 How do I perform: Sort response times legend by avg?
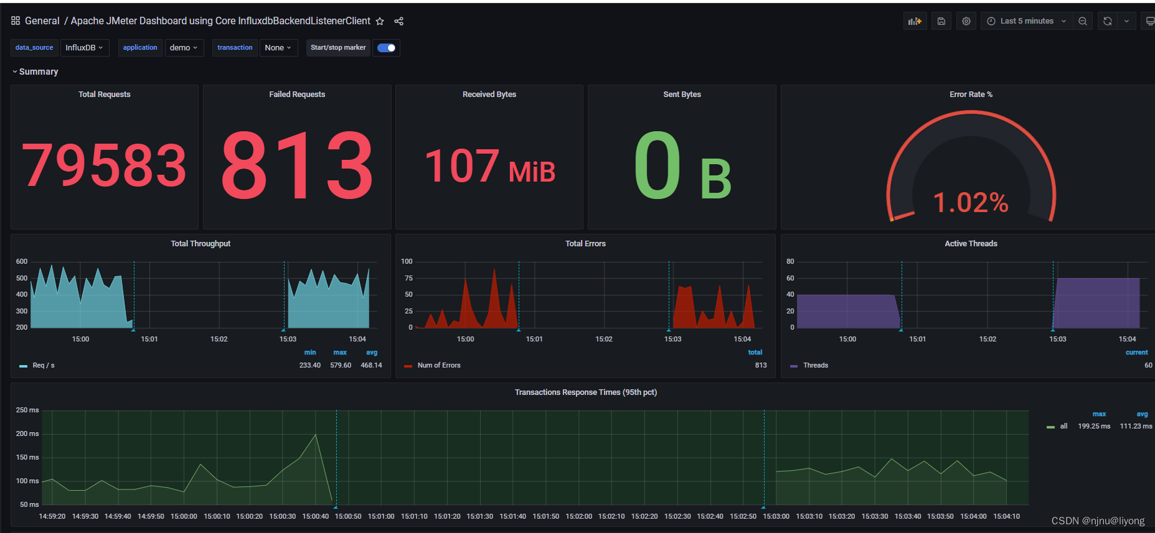tap(1142, 414)
